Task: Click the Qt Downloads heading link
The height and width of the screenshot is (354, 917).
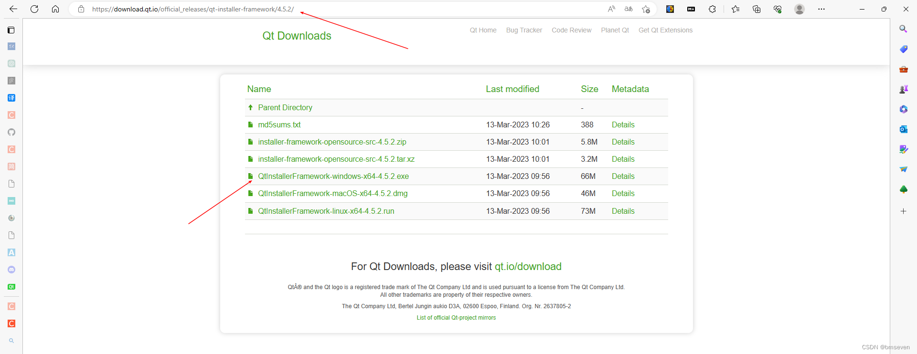Action: click(297, 36)
